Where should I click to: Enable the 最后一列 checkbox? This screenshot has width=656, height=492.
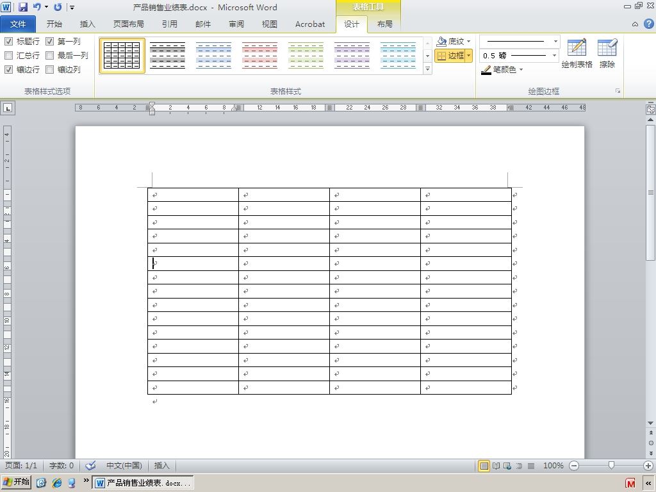pyautogui.click(x=50, y=55)
